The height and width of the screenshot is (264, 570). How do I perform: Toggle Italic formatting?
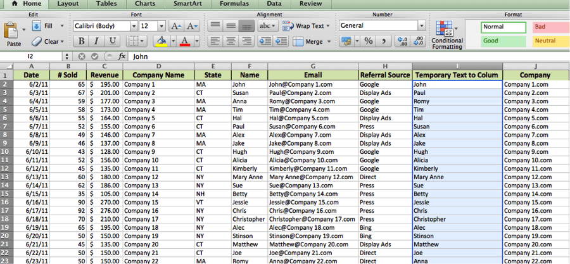point(97,41)
